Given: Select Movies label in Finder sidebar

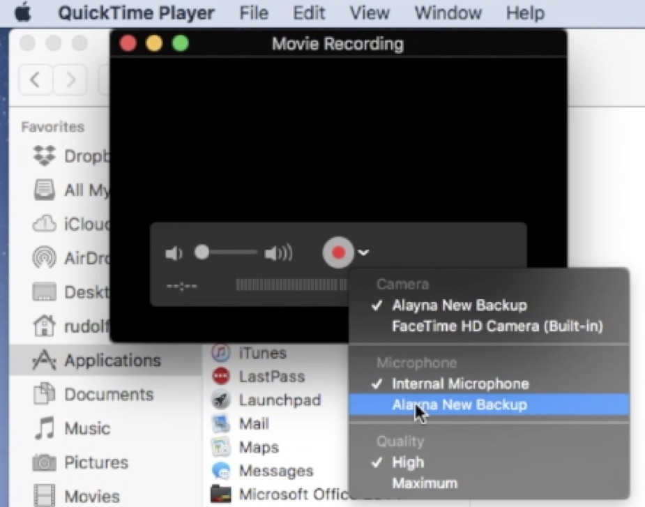Looking at the screenshot, I should (92, 497).
